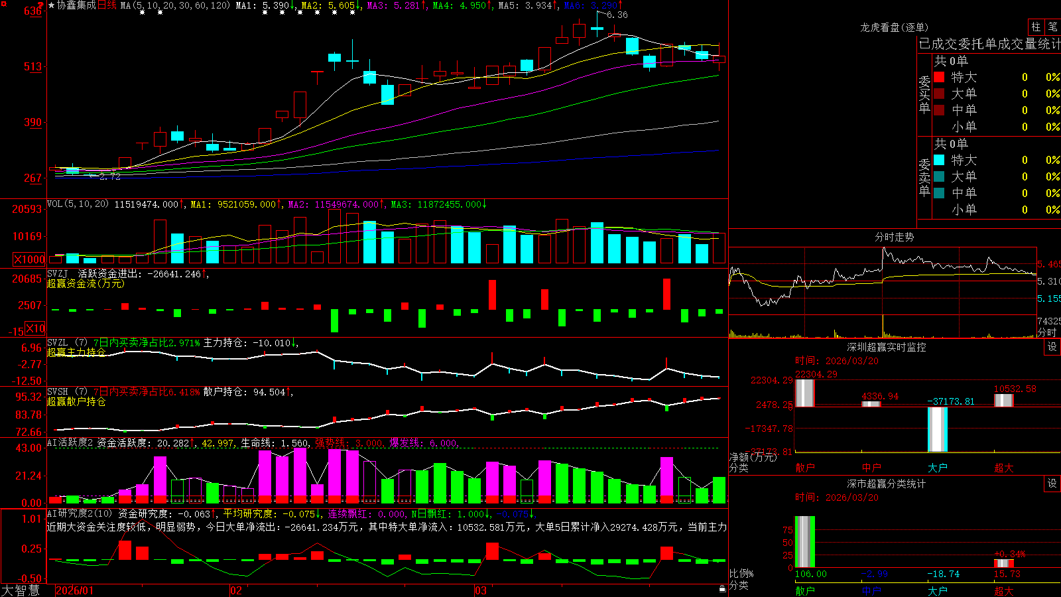
Task: Click the 2026/01 date marker on timeline
Action: tap(74, 590)
